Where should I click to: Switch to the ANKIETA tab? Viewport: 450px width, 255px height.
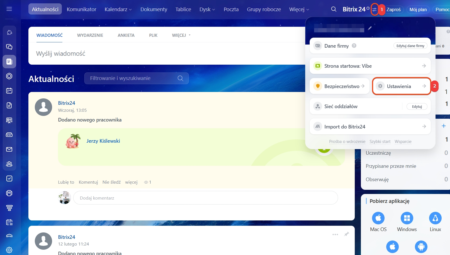coord(126,35)
